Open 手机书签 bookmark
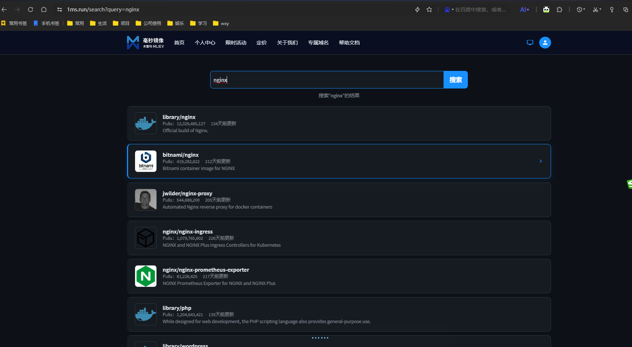Image resolution: width=632 pixels, height=347 pixels. click(47, 23)
